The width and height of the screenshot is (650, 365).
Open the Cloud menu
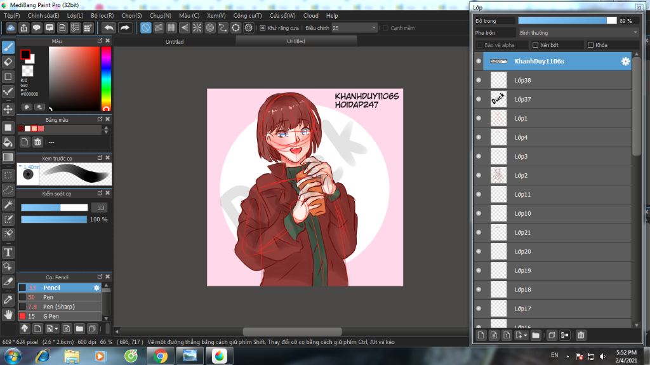point(310,15)
